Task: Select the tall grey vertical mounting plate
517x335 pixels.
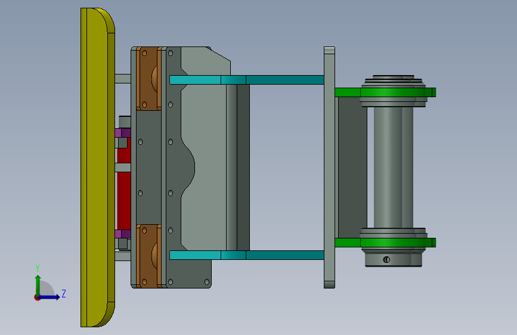Action: (x=329, y=167)
